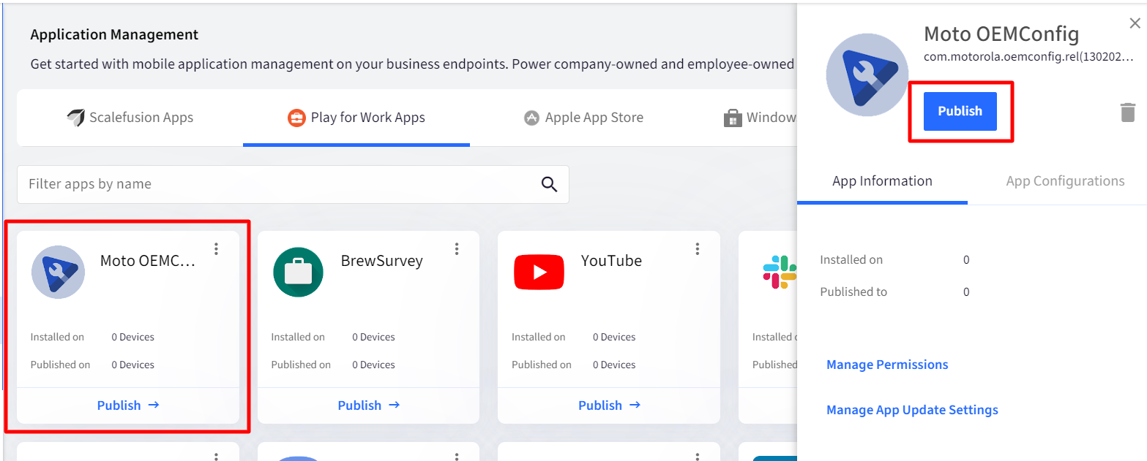Click Play for Work briefcase icon in tab
Image resolution: width=1147 pixels, height=461 pixels.
(x=296, y=118)
